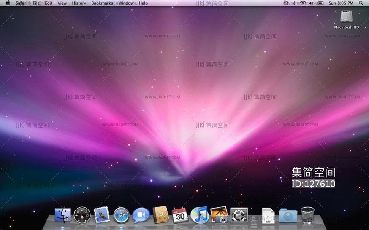
Task: Click the Time Machine menu bar icon
Action: (x=285, y=3)
